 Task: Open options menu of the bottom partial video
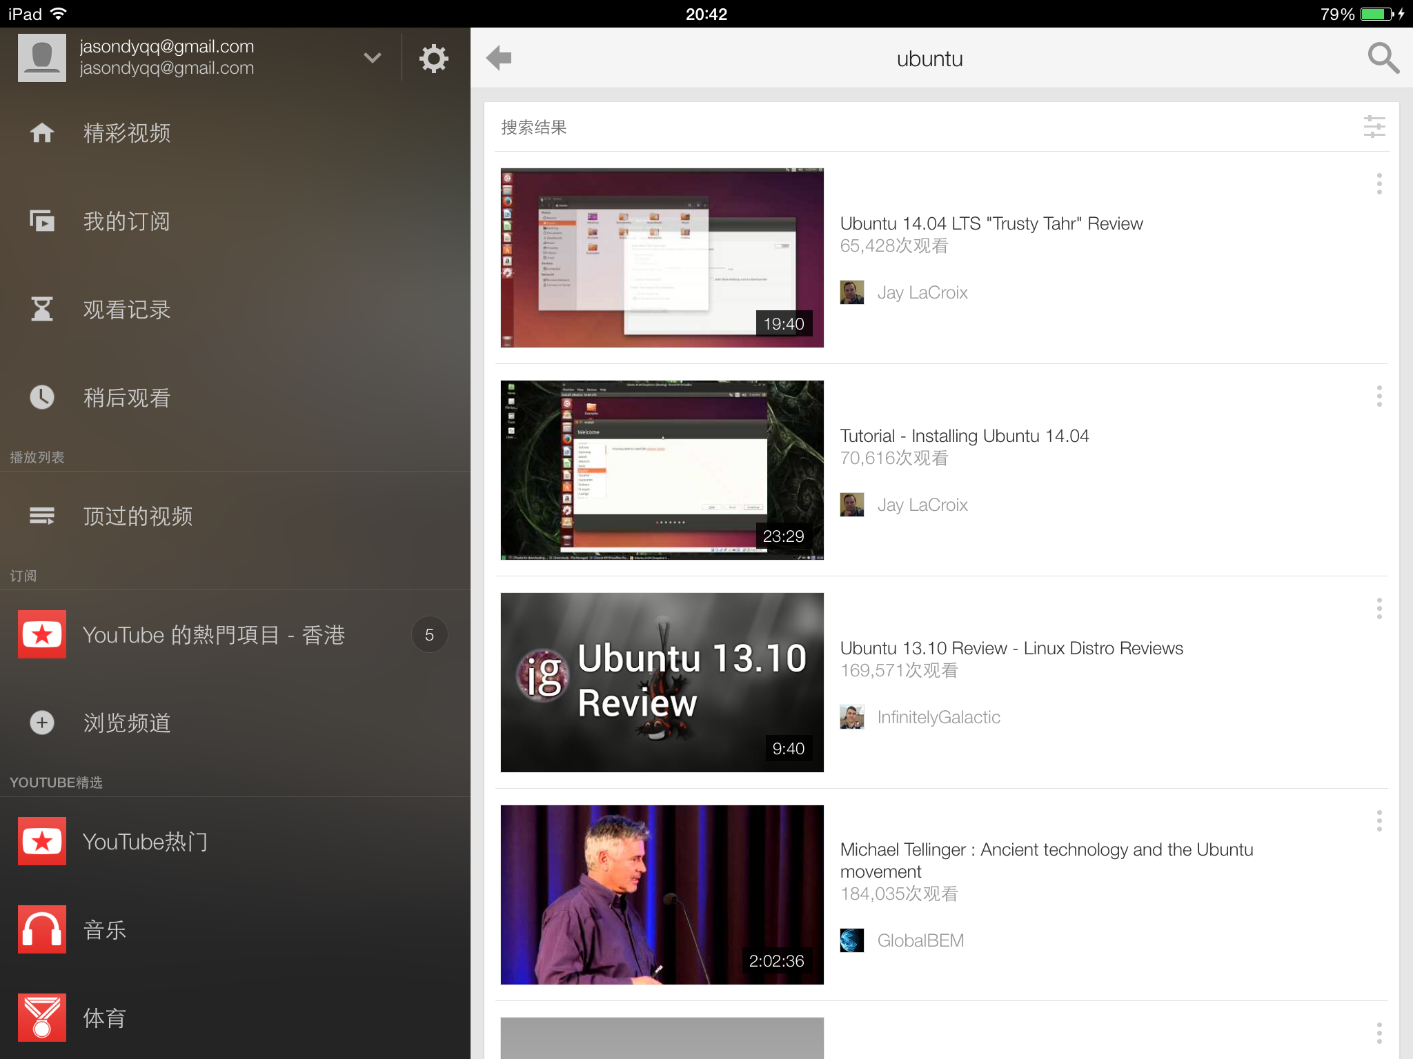(1379, 1033)
